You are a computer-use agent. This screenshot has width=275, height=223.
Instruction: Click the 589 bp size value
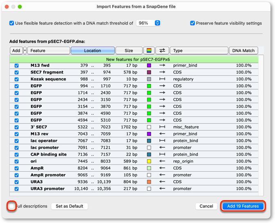[130, 161]
